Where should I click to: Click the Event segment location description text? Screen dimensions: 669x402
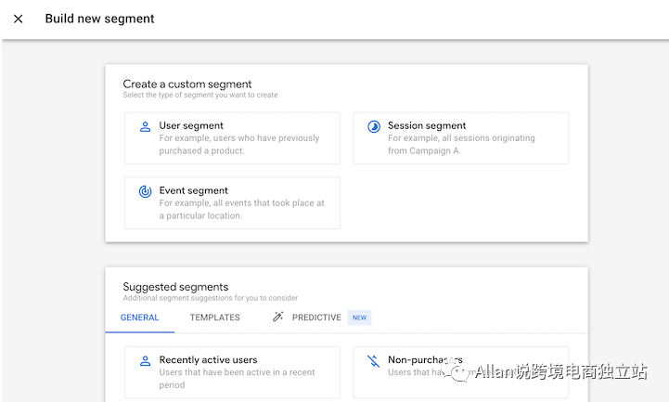click(x=241, y=209)
